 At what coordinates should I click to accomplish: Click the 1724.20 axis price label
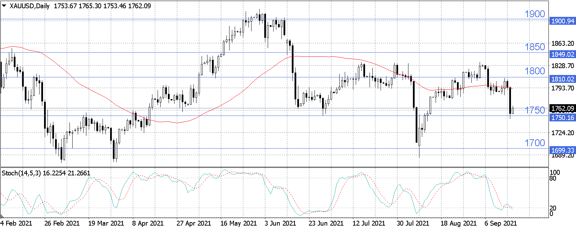tap(563, 133)
